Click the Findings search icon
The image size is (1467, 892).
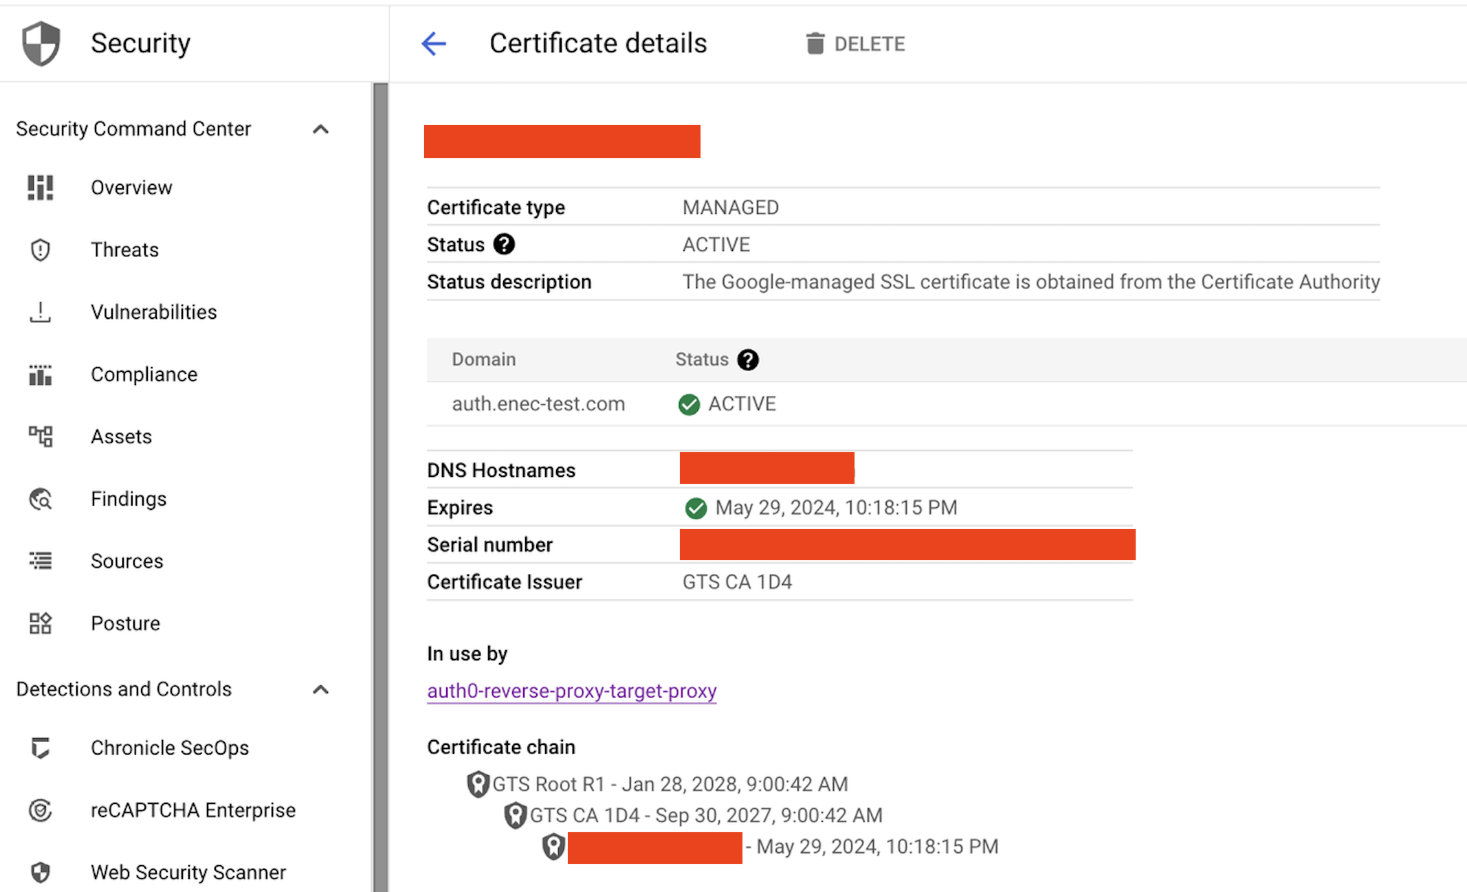(x=41, y=499)
